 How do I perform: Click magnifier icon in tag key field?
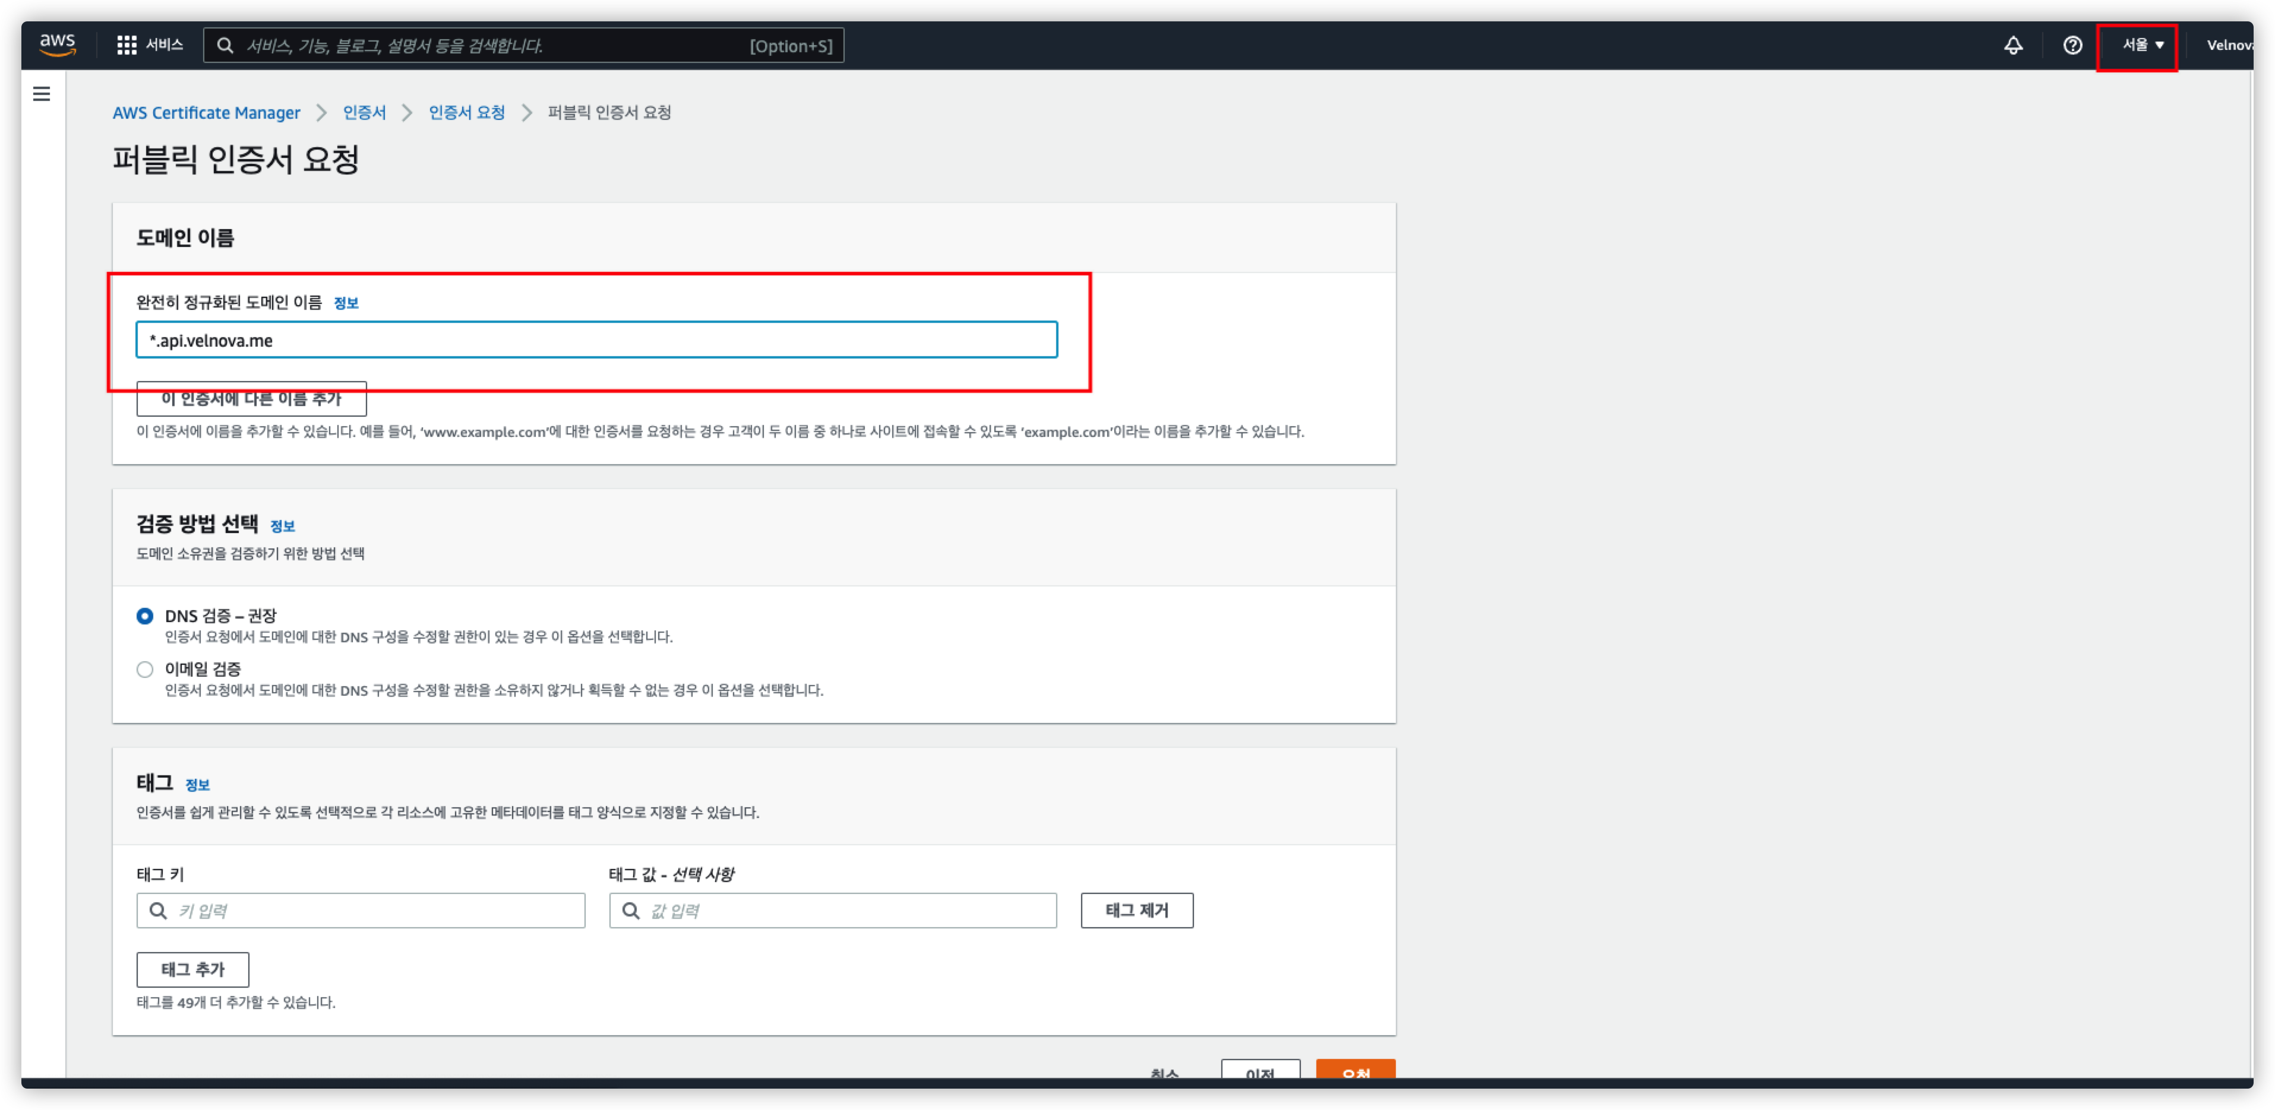click(158, 911)
